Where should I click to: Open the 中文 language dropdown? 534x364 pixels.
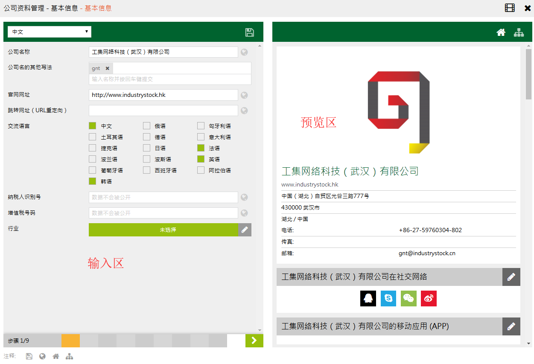[x=50, y=32]
